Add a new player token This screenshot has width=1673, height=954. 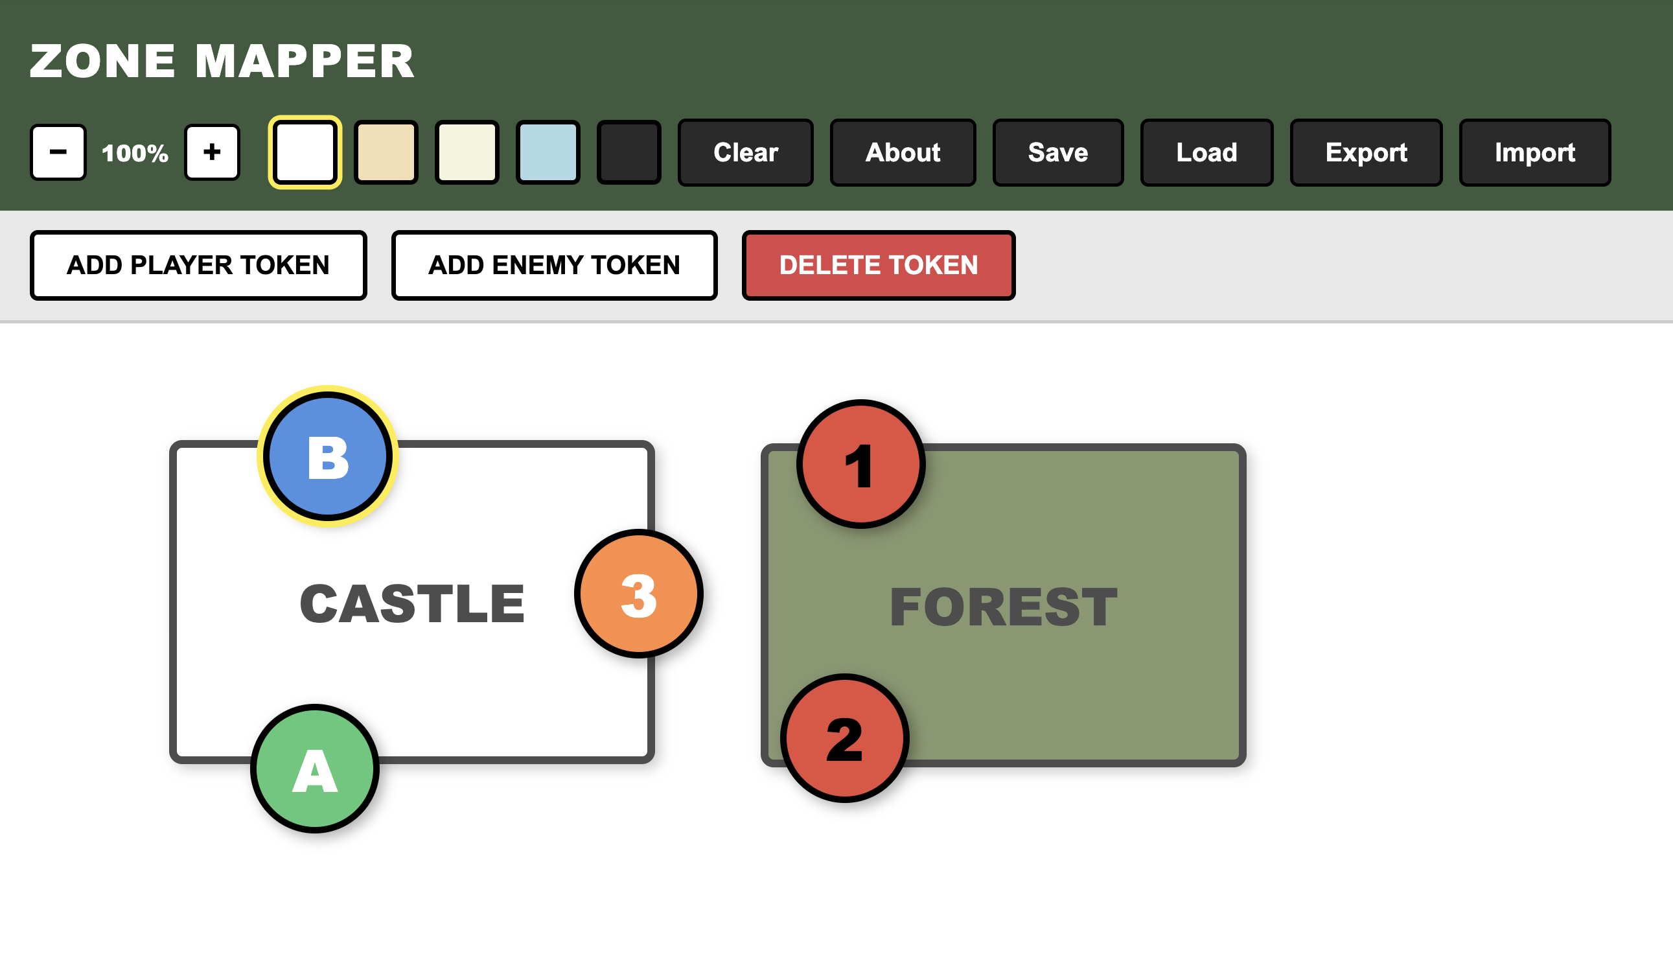point(198,265)
